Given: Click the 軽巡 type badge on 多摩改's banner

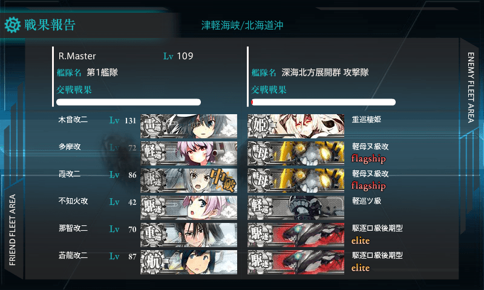Looking at the screenshot, I should tap(154, 153).
